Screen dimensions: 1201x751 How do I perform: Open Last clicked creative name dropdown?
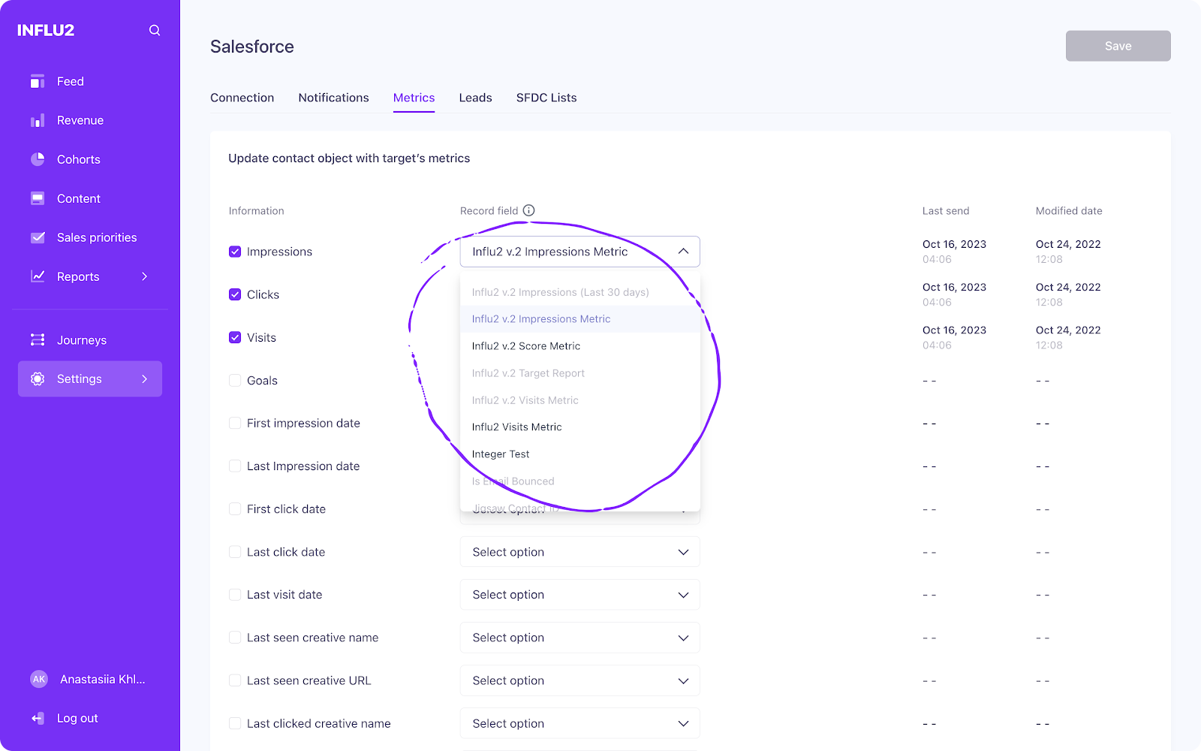click(579, 723)
